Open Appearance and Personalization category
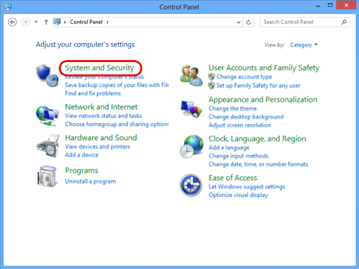 coord(263,100)
